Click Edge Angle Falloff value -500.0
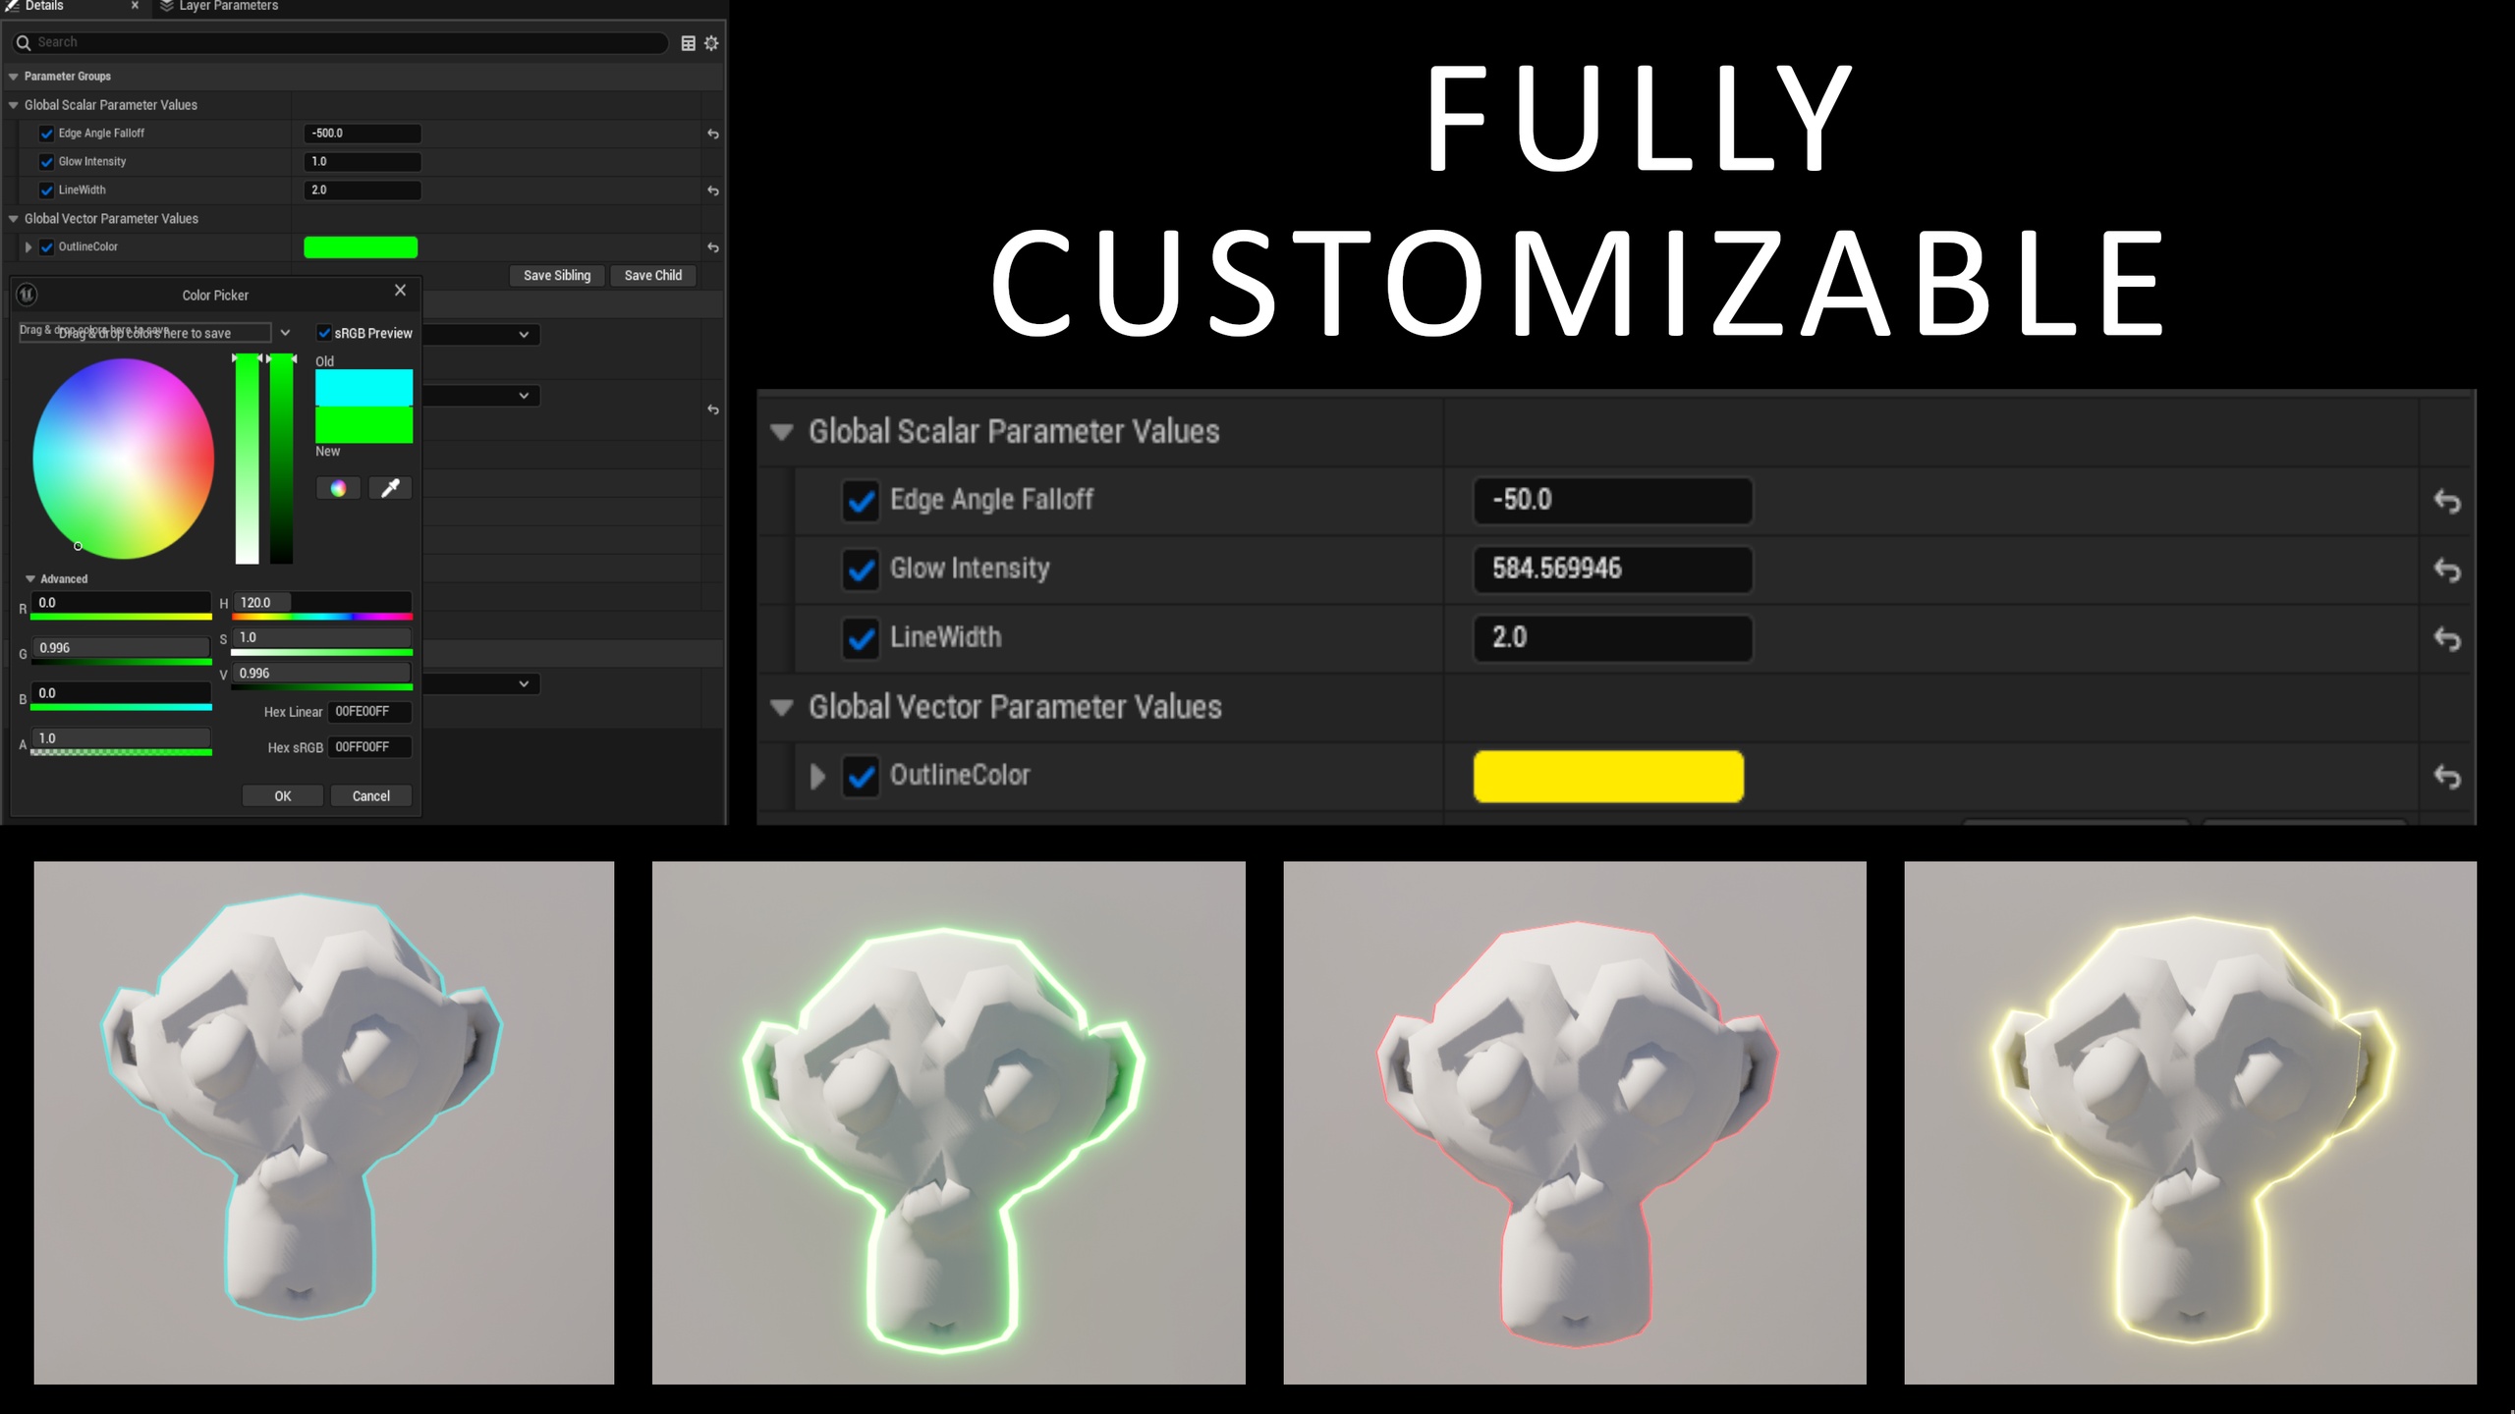The image size is (2515, 1414). tap(363, 134)
